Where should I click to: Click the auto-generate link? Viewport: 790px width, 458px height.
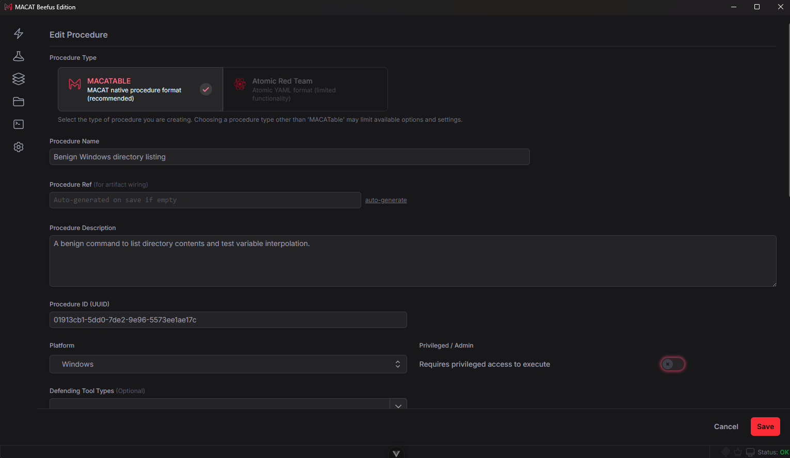tap(386, 200)
